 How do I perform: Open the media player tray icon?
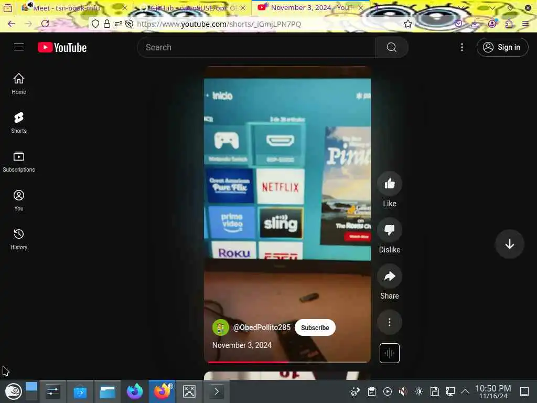[x=388, y=391]
